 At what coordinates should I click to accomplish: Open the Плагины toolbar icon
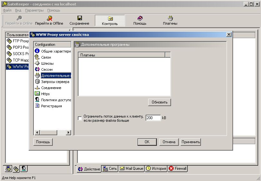[x=170, y=18]
